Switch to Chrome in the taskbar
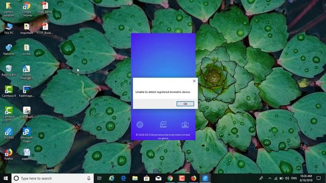This screenshot has width=326, height=183. point(170,178)
